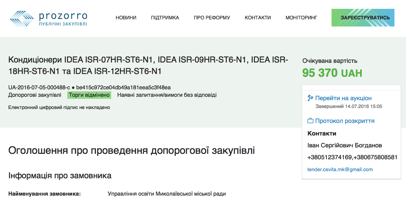Click the customer name Управління освіти Миколаївської міської ради
The height and width of the screenshot is (199, 406).
[x=167, y=194]
